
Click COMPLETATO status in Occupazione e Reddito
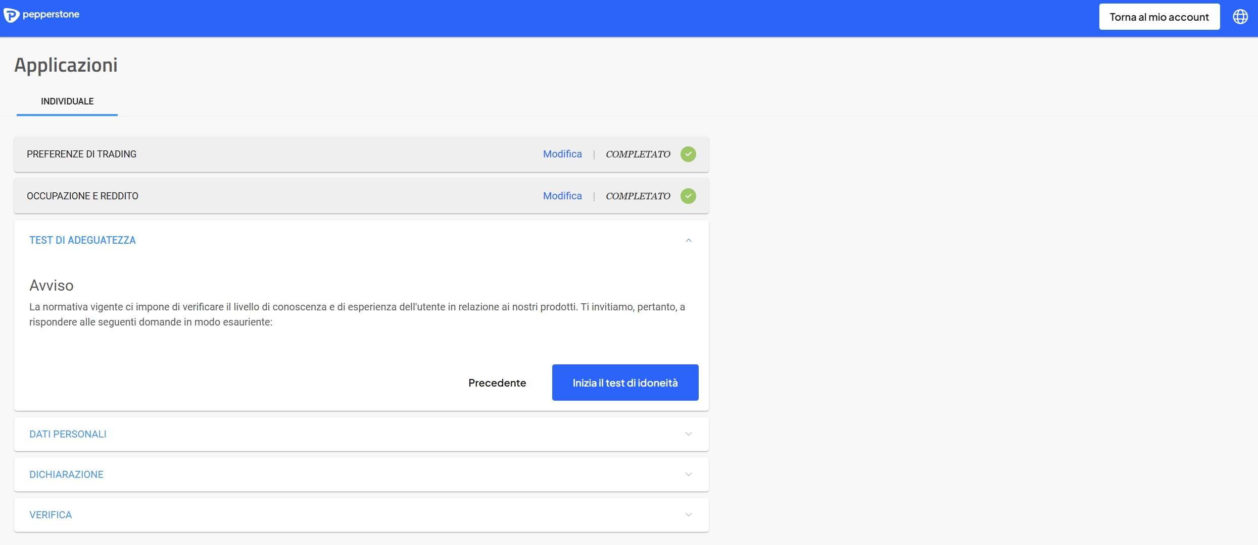[x=638, y=196]
